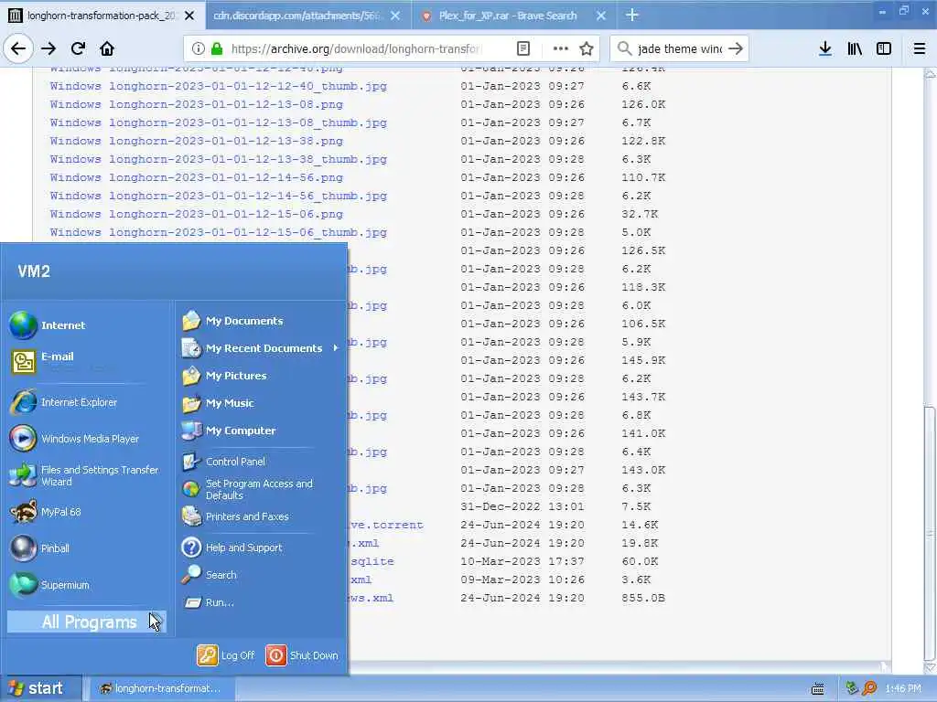Open the hamburger application menu
937x702 pixels.
(x=920, y=49)
